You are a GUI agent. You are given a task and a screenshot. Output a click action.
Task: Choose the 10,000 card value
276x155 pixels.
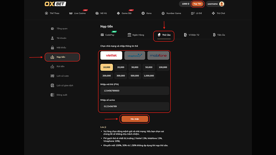point(107,67)
